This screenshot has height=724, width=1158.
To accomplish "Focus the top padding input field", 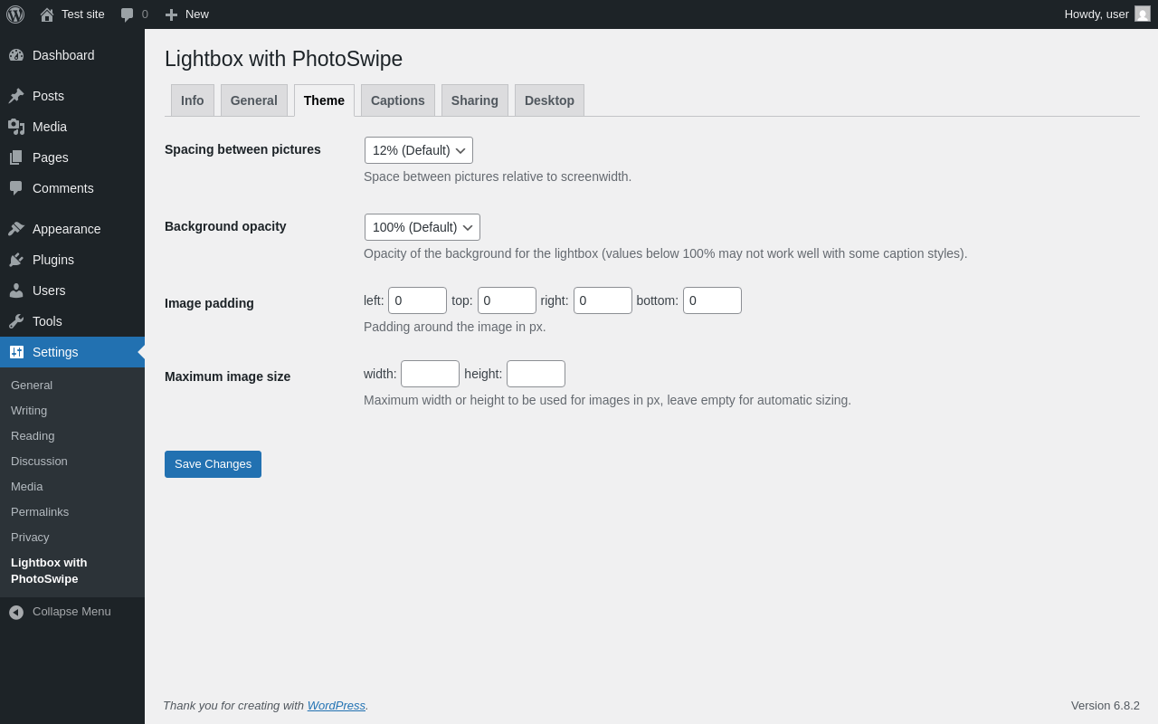I will click(x=507, y=300).
